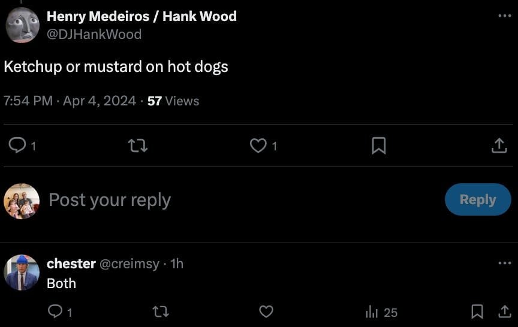Open more options on Hank Wood's post
518x327 pixels.
[x=505, y=16]
